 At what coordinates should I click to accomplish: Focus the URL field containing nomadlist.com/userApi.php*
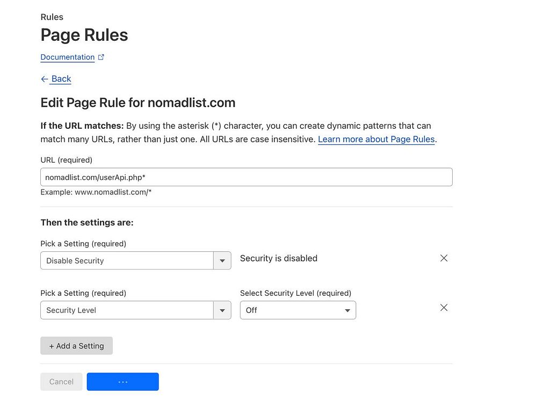(246, 177)
